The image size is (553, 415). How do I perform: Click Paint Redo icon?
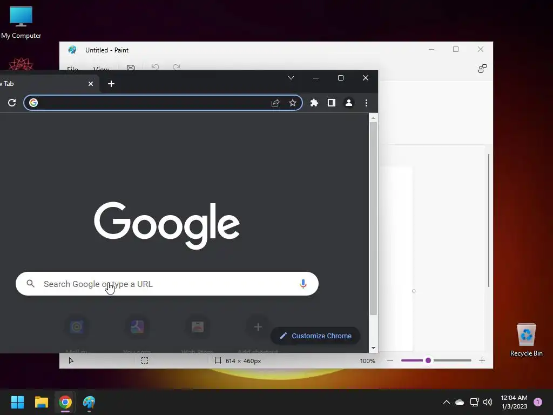pyautogui.click(x=177, y=67)
